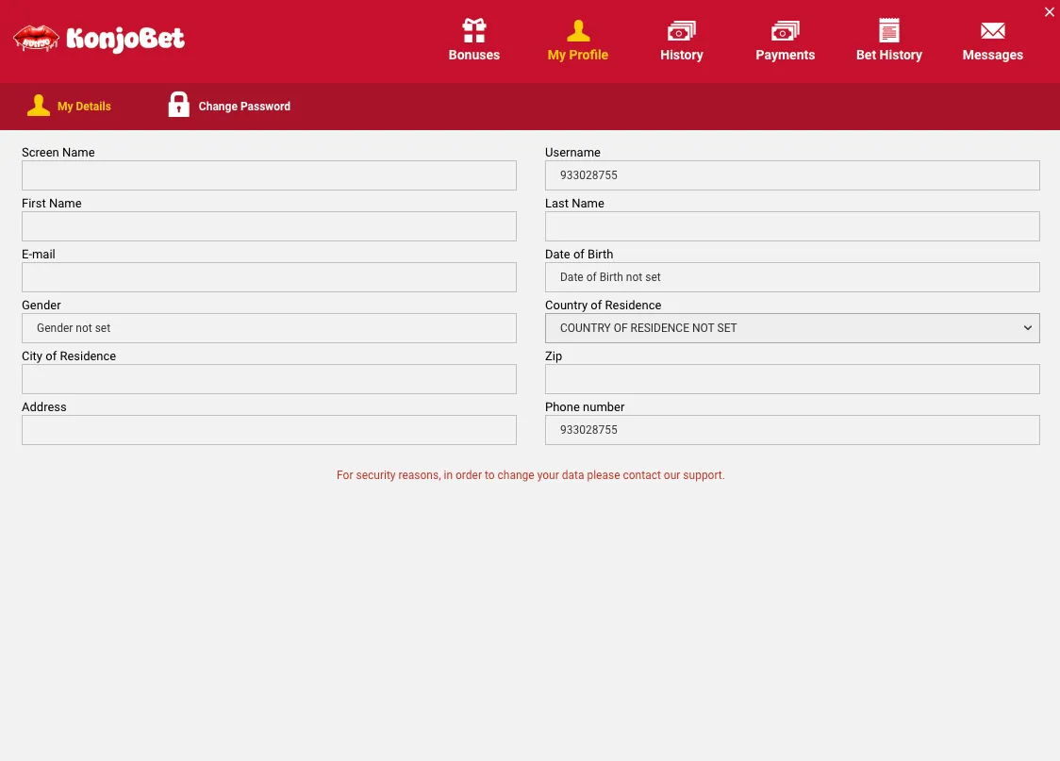
Task: Click the My Details person icon
Action: 39,106
